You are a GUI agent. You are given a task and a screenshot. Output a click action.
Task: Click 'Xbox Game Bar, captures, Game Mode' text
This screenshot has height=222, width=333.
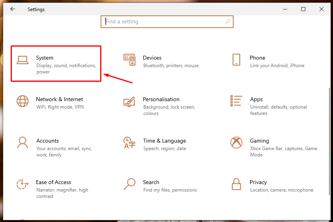[x=284, y=152]
